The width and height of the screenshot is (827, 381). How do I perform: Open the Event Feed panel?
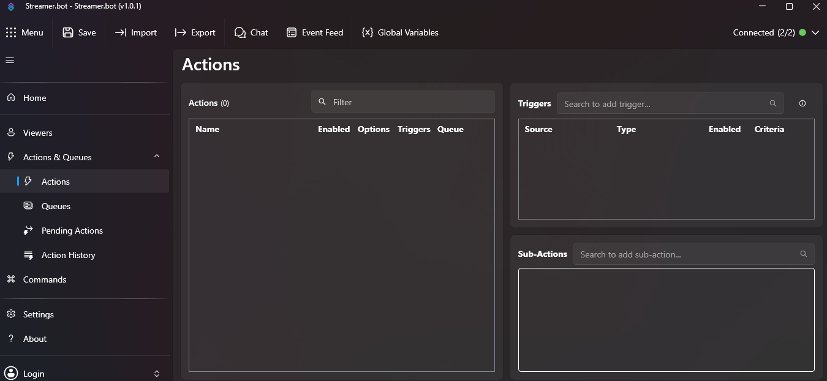point(314,32)
